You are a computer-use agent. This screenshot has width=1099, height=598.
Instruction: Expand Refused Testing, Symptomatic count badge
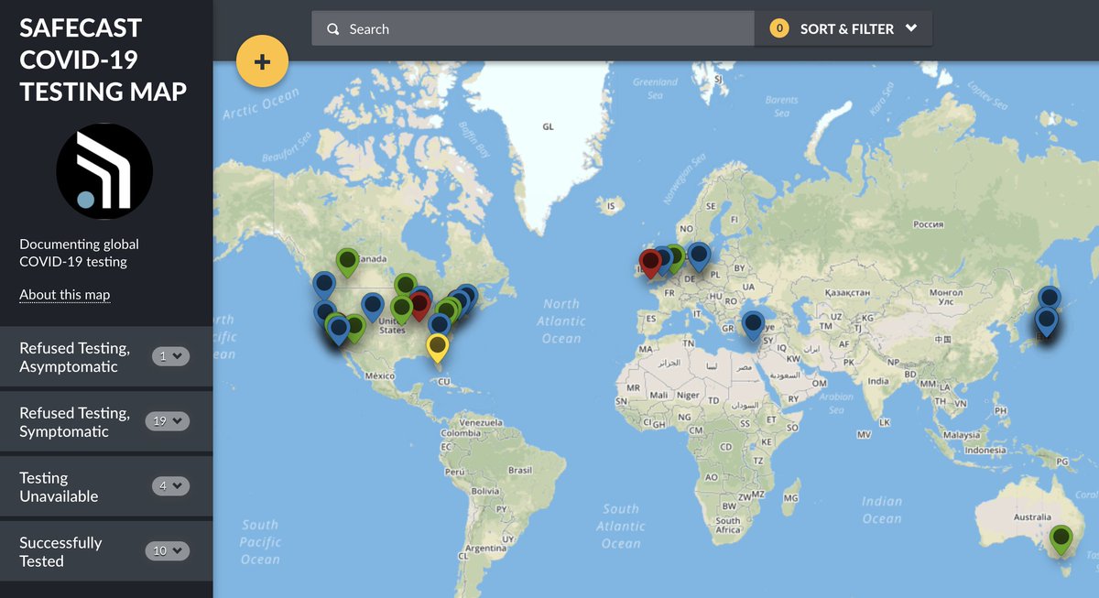coord(168,421)
